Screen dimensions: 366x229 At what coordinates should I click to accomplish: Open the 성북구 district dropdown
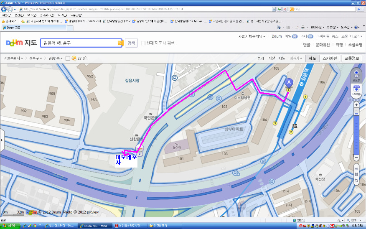coord(36,58)
